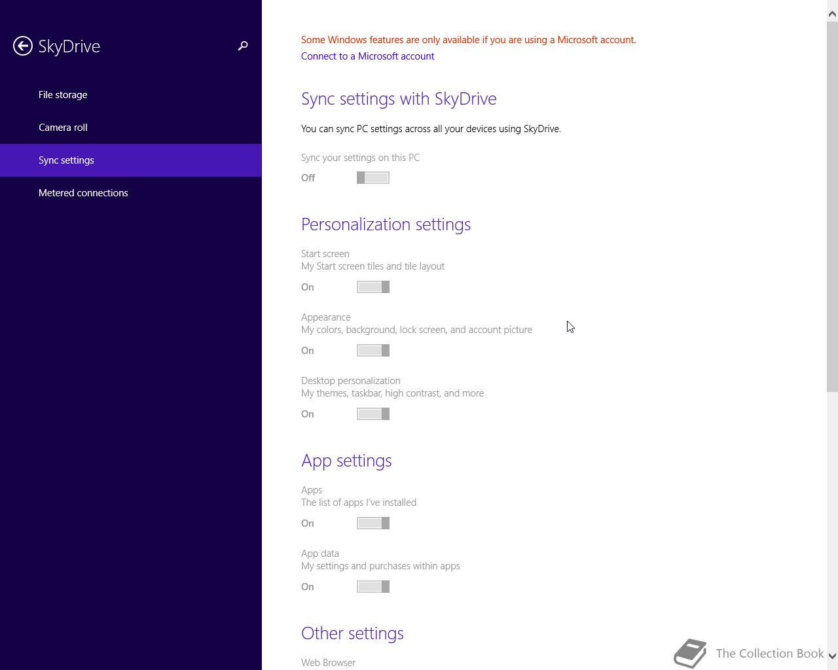The image size is (838, 670).
Task: Click 'You can sync PC settings' description
Action: (431, 129)
